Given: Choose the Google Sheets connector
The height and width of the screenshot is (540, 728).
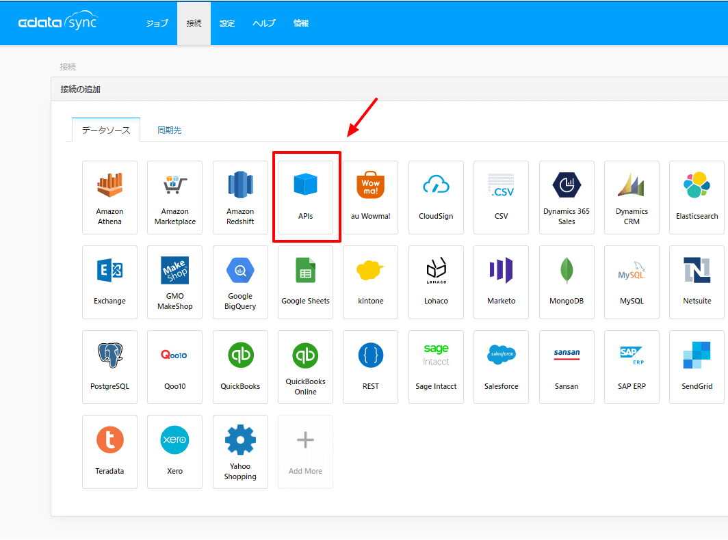Looking at the screenshot, I should (x=305, y=282).
